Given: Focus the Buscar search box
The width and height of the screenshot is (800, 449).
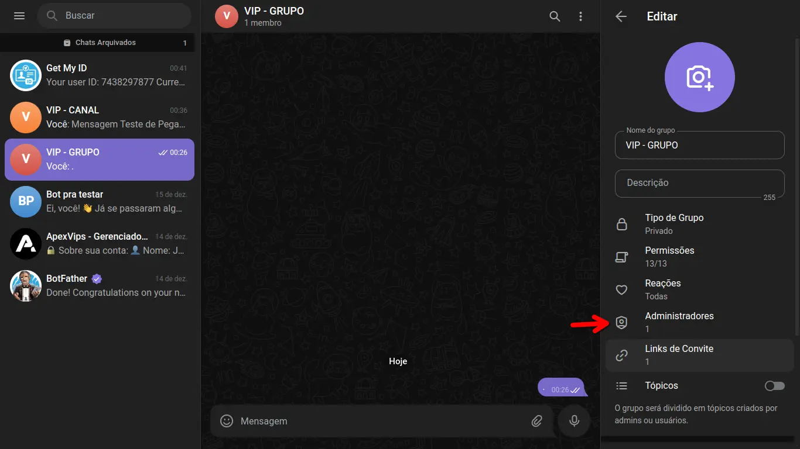Looking at the screenshot, I should pos(114,16).
